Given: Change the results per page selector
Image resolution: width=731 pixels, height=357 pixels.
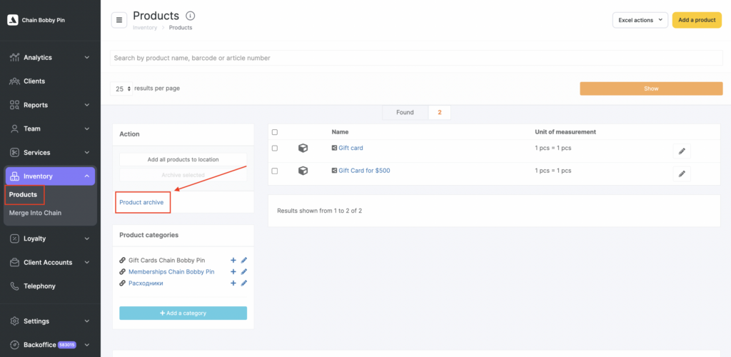Looking at the screenshot, I should click(x=122, y=89).
